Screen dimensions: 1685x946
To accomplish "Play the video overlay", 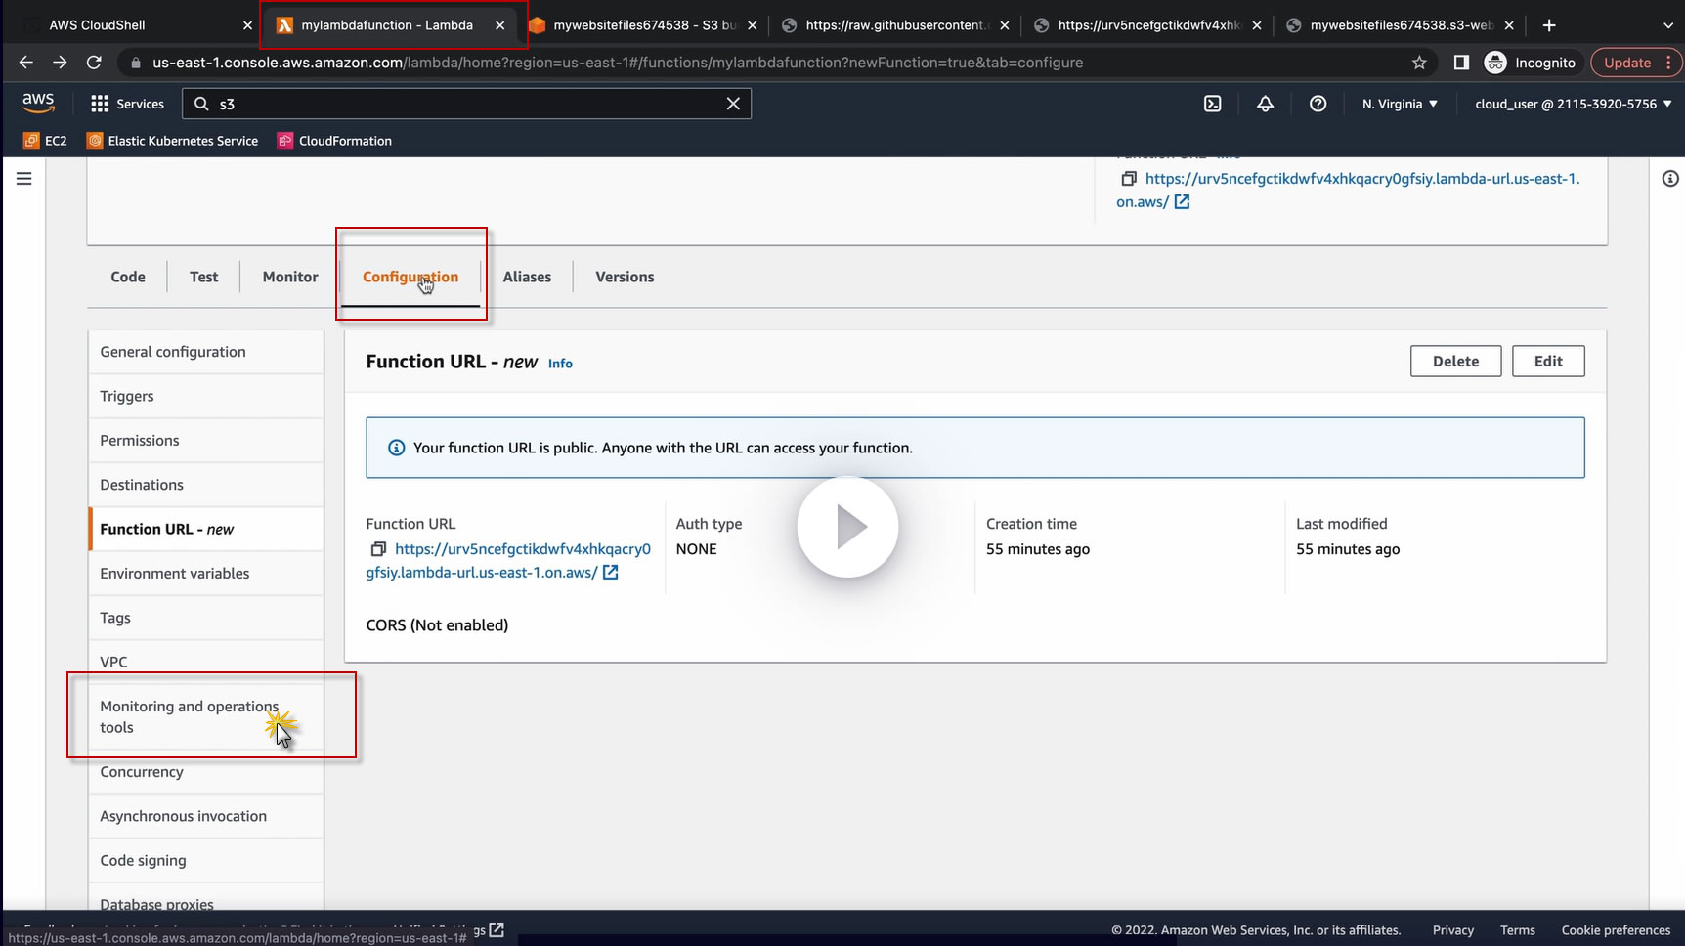I will 847,527.
